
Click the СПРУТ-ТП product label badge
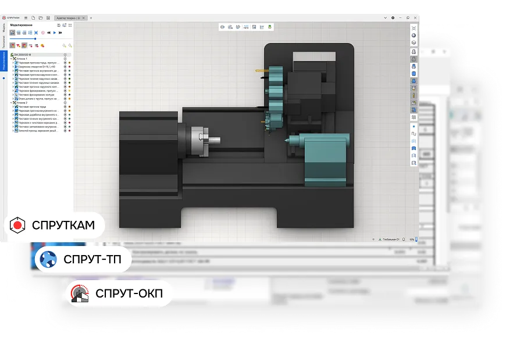83,259
